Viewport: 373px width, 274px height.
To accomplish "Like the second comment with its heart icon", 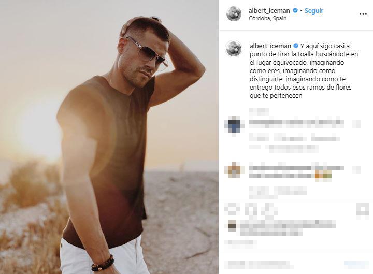I will pos(356,169).
